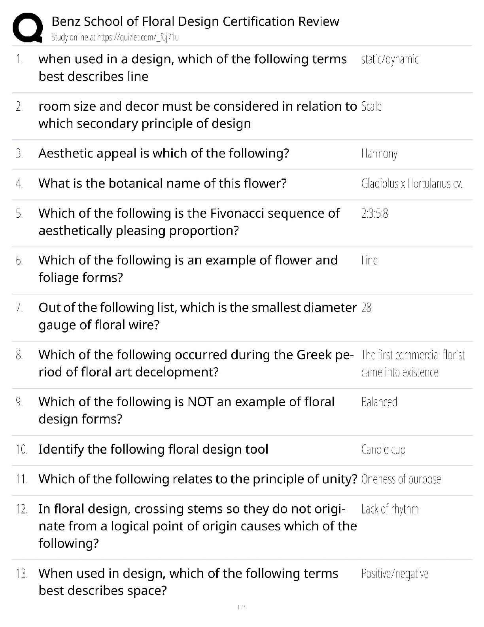Viewport: 484px width, 627px height.
Task: Select the wire gauge answer '28'
Action: 366,308
